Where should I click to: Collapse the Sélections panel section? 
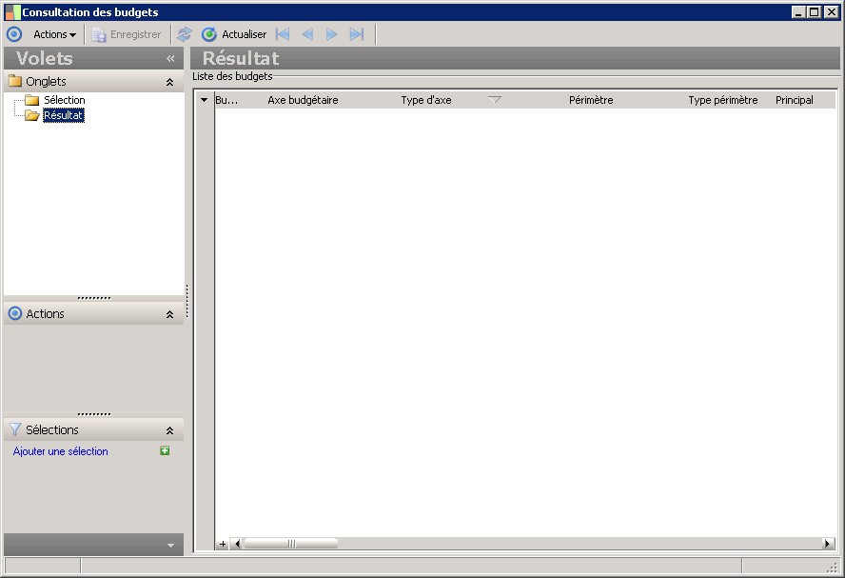169,430
